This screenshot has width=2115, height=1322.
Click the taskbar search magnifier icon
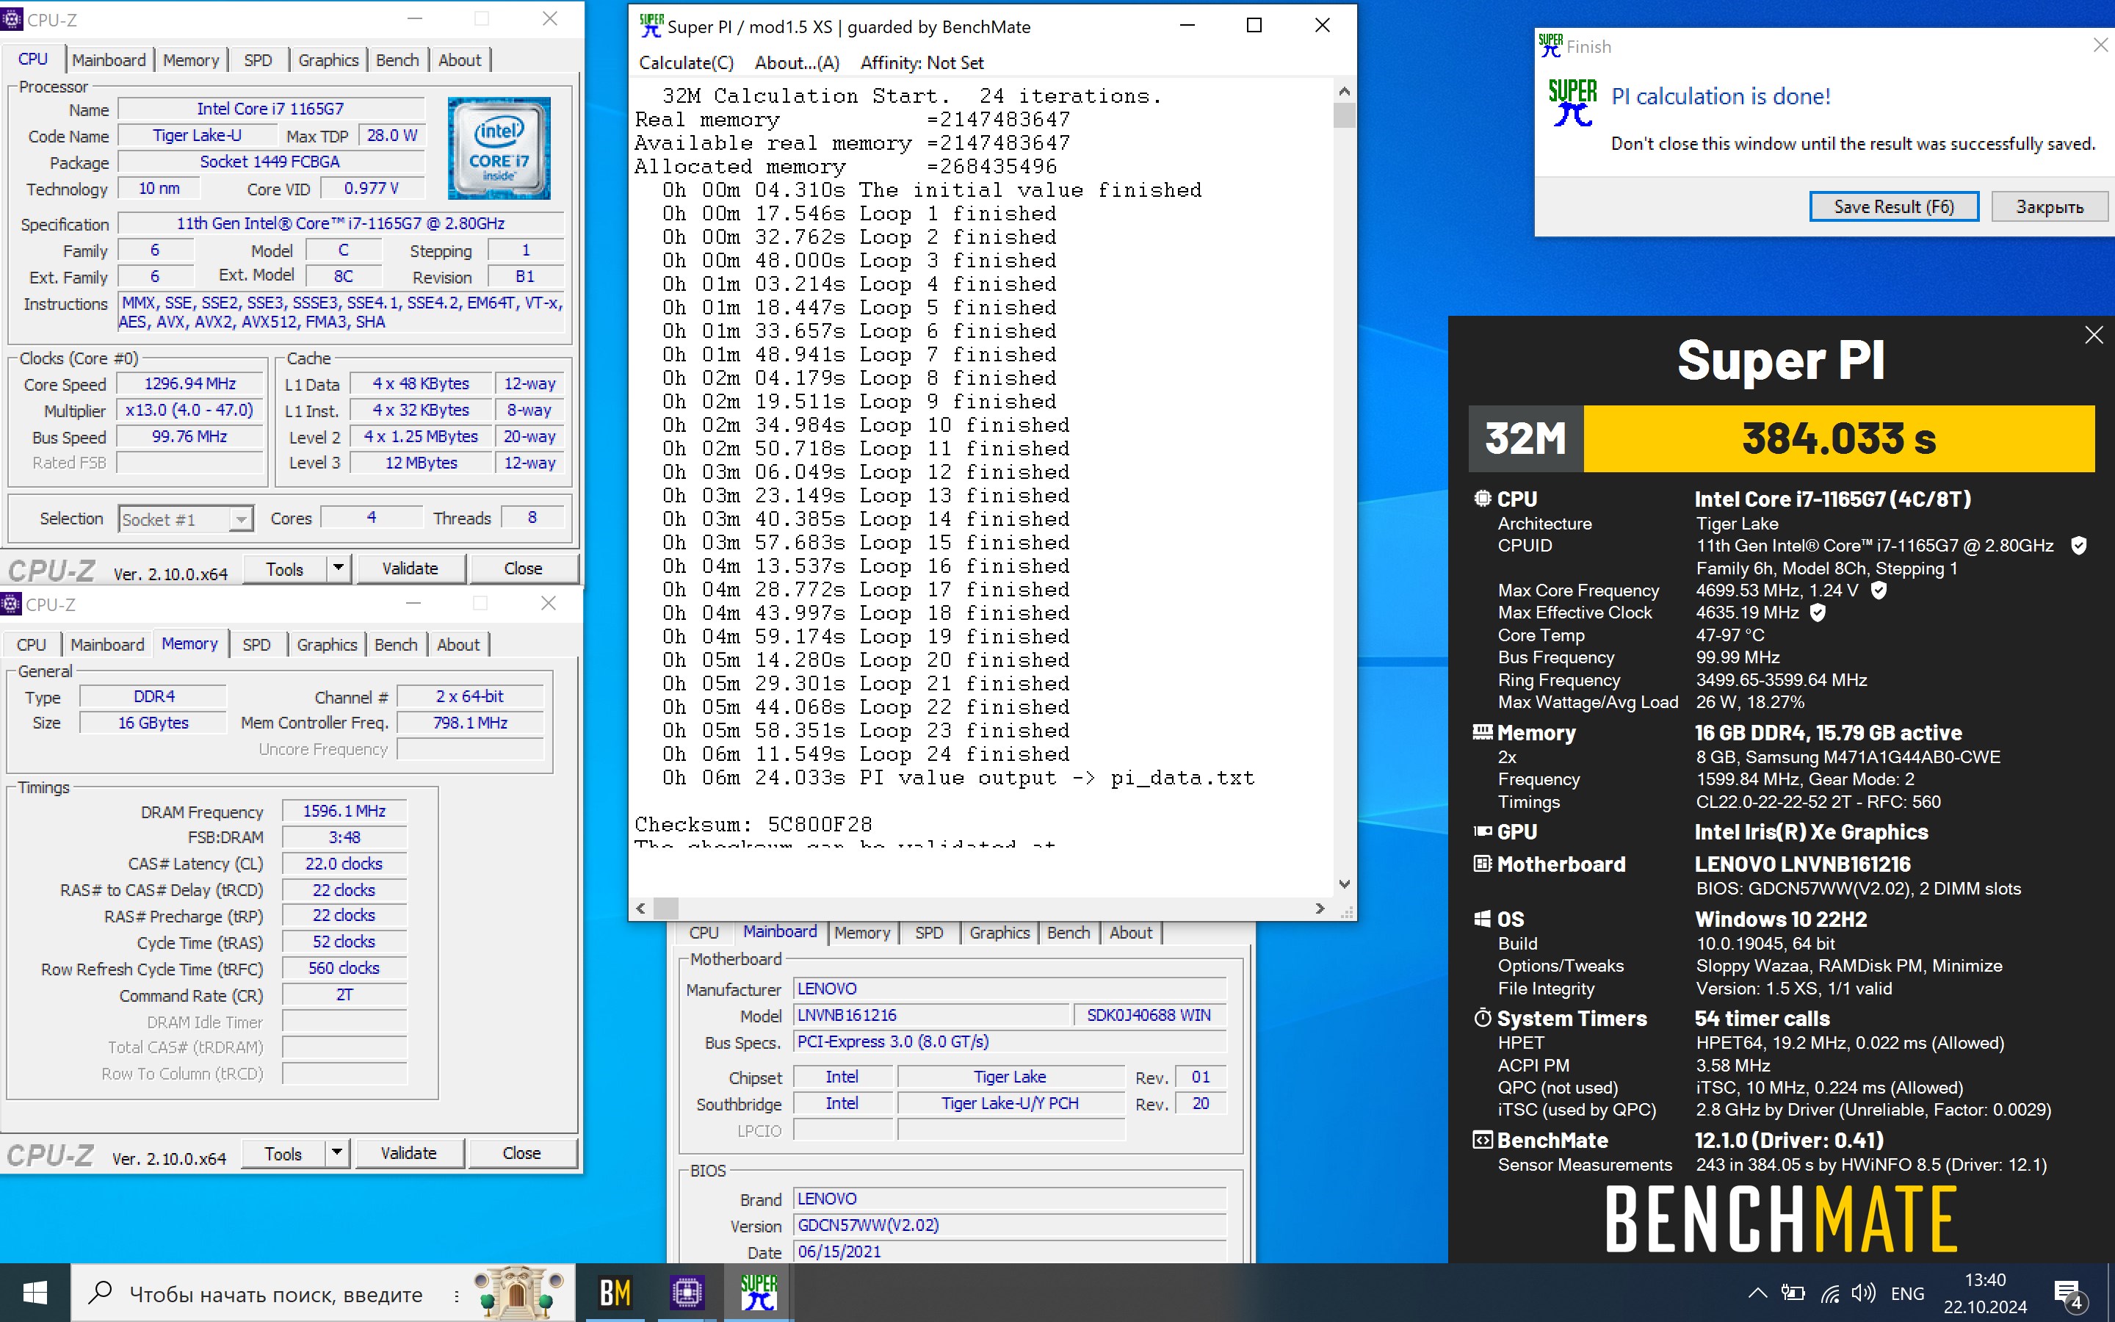(x=101, y=1293)
